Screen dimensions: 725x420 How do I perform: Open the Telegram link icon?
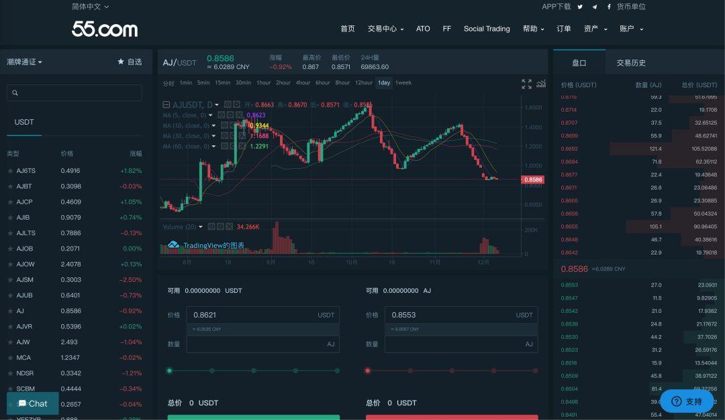click(x=594, y=7)
